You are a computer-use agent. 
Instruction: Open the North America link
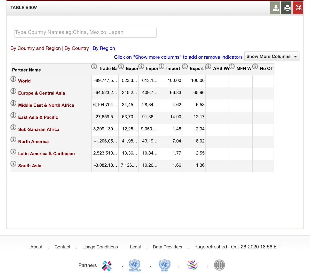[x=33, y=142]
